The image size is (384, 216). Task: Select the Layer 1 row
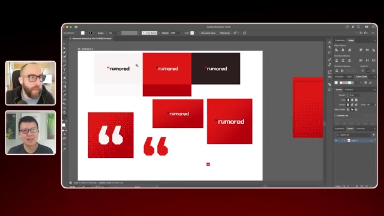(x=355, y=140)
